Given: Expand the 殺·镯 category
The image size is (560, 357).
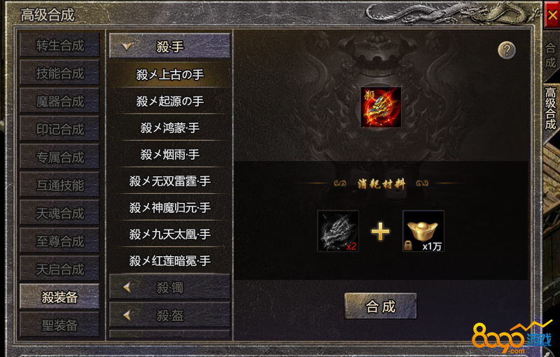Looking at the screenshot, I should 169,287.
